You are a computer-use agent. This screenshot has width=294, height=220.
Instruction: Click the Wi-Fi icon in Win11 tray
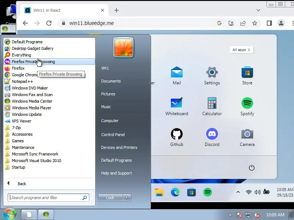coord(249,192)
